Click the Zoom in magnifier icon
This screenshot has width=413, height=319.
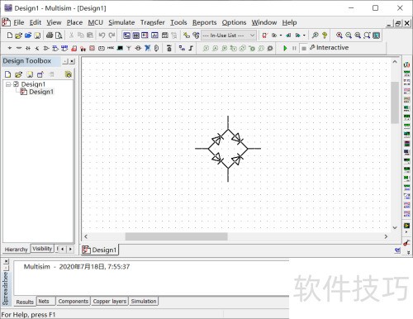[x=339, y=36]
